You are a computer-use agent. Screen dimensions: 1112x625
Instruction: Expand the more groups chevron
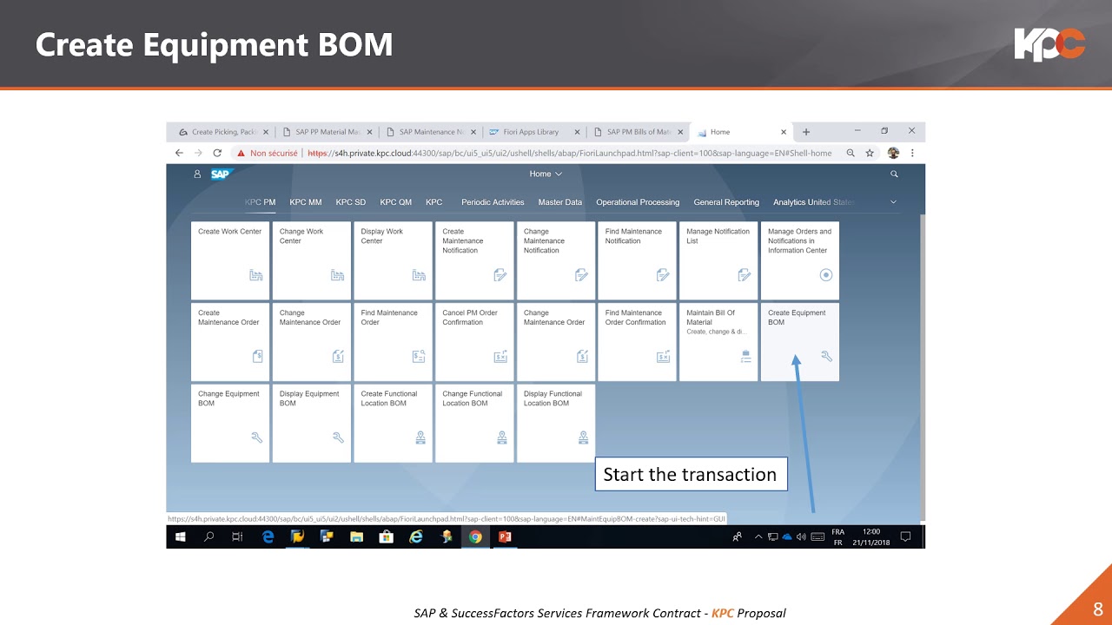click(894, 202)
